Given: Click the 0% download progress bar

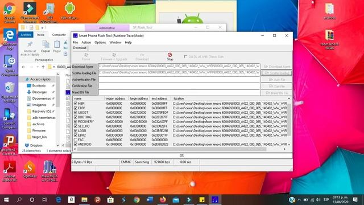Looking at the screenshot, I should click(182, 155).
